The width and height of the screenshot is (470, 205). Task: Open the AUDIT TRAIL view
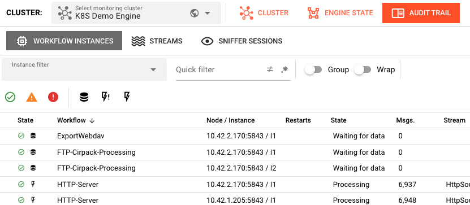click(421, 13)
